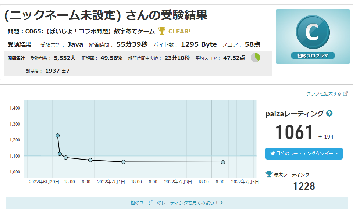Open the グラフを拡大する link

pos(324,94)
